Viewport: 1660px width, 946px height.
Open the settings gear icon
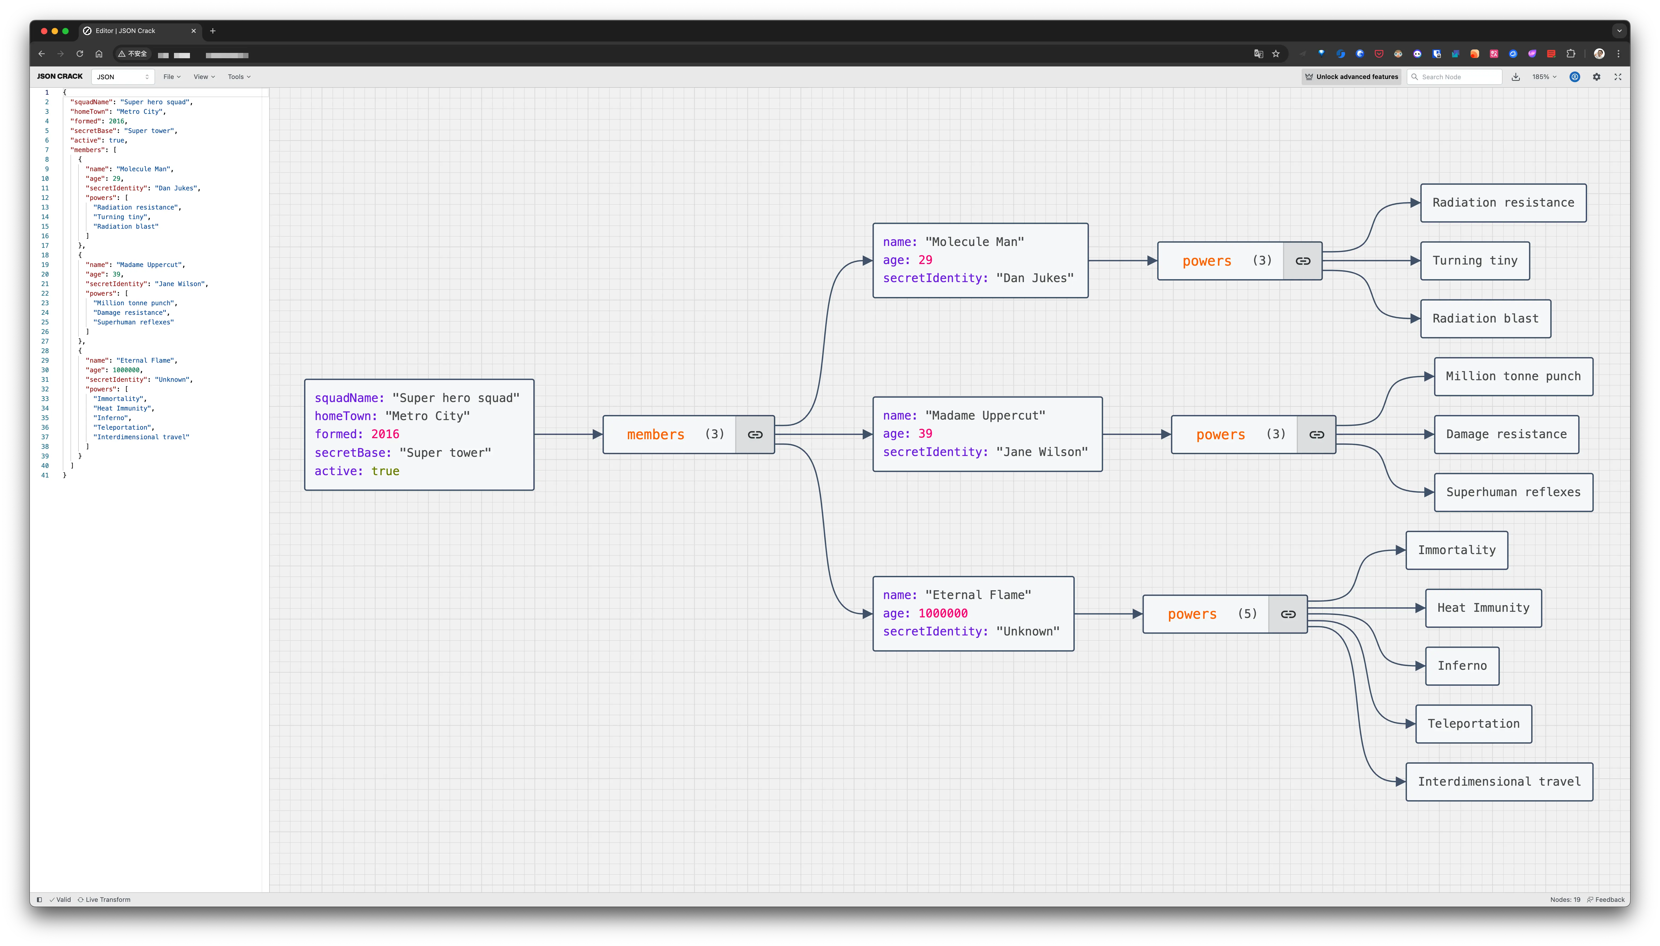pos(1596,77)
